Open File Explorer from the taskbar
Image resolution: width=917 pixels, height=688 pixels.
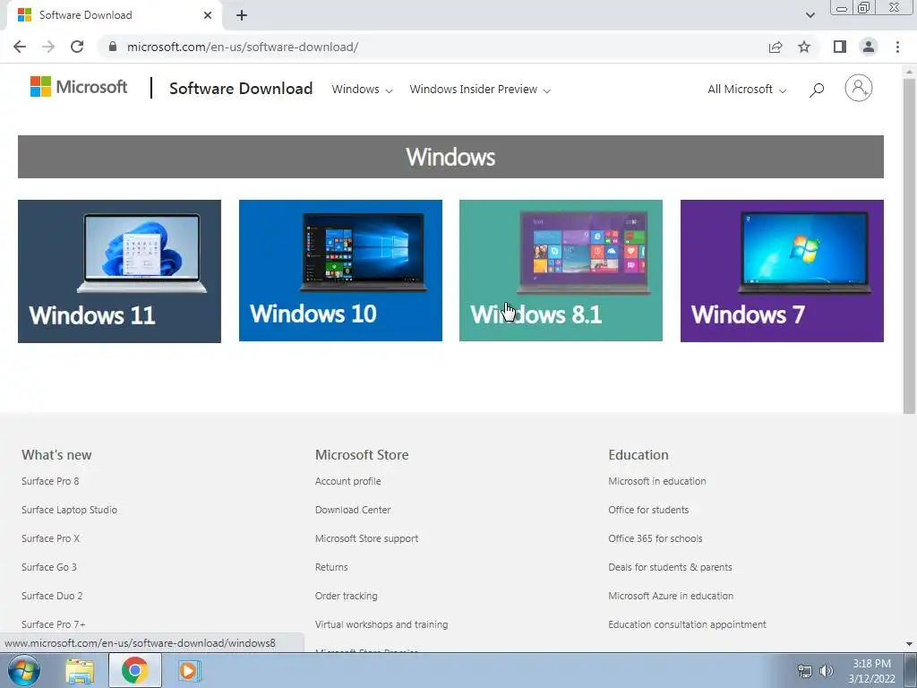pos(80,671)
